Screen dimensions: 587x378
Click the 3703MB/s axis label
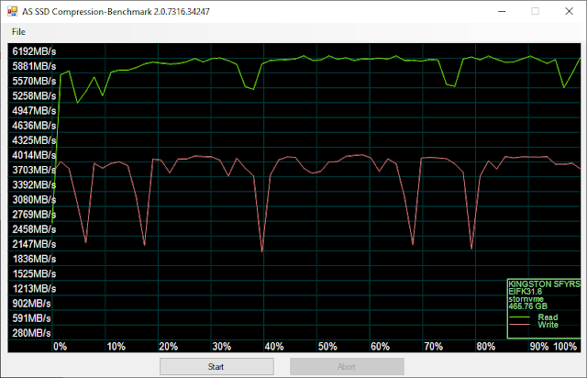(x=34, y=170)
